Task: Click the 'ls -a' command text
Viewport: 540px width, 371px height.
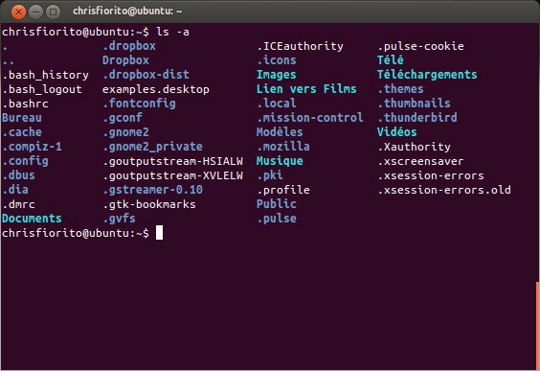Action: [x=172, y=32]
